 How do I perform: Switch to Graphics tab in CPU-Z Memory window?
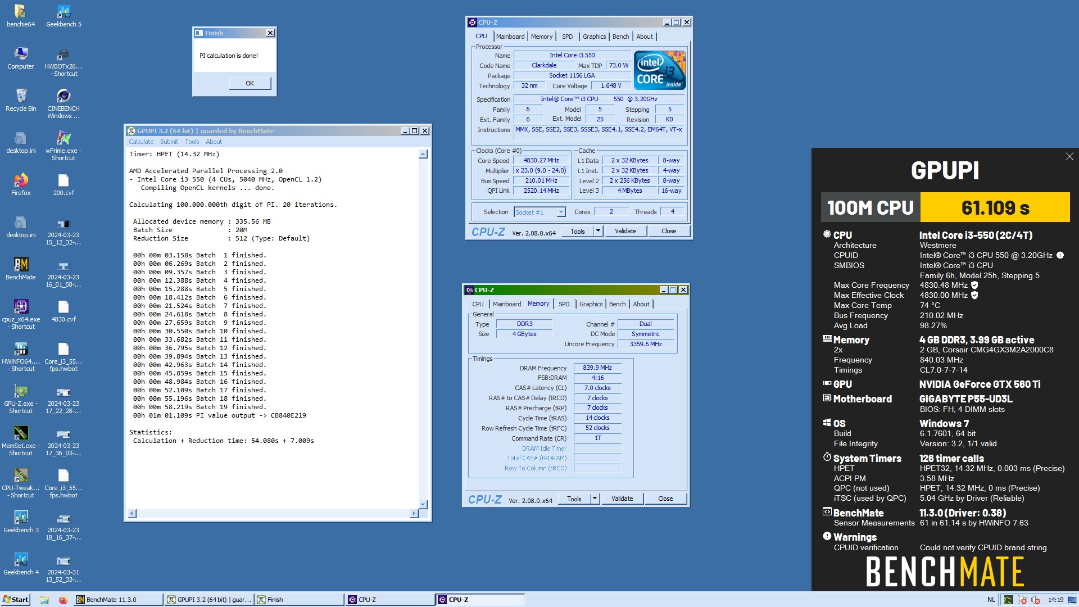click(591, 304)
